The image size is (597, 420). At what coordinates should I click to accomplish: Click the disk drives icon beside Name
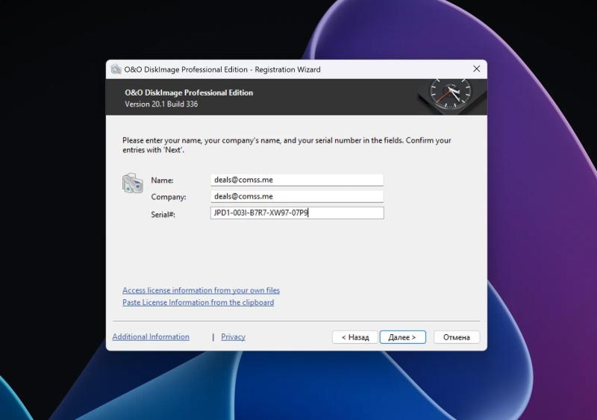coord(133,184)
